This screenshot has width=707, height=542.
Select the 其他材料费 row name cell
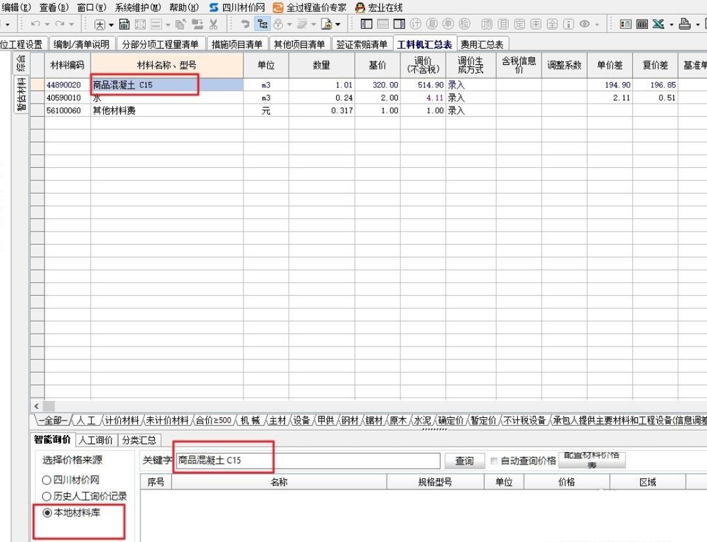[167, 110]
